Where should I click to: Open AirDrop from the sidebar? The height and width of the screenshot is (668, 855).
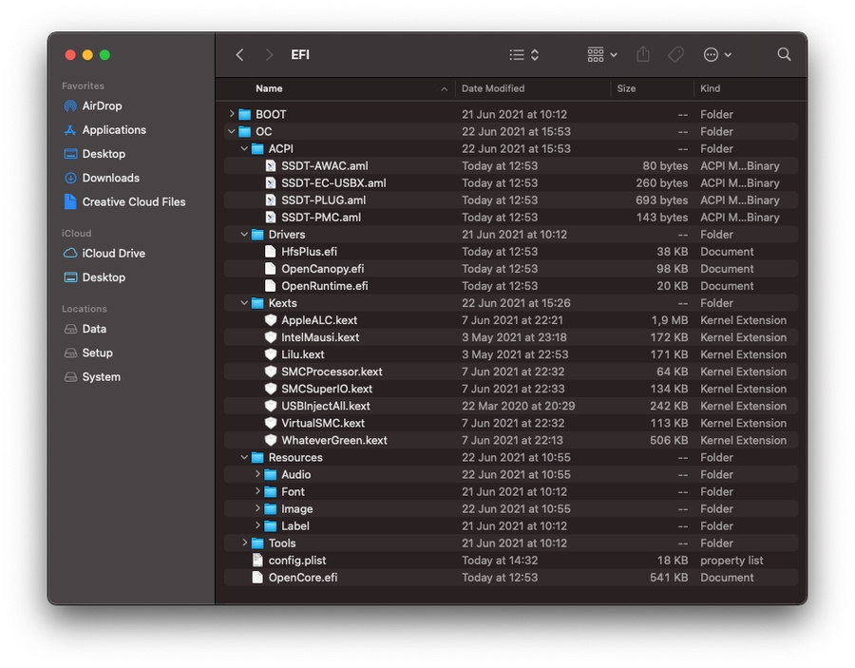[102, 106]
